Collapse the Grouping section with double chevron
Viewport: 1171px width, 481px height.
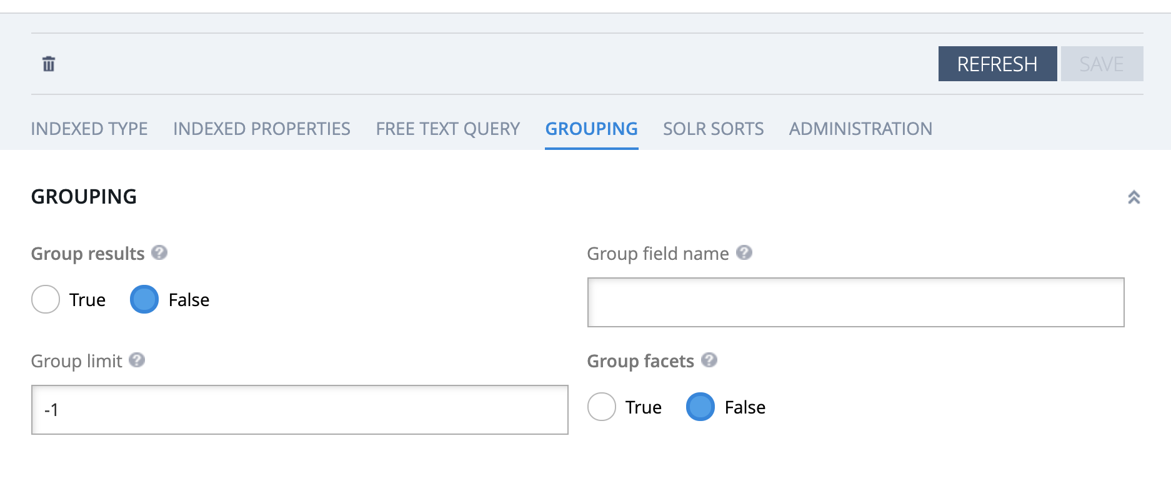coord(1134,197)
